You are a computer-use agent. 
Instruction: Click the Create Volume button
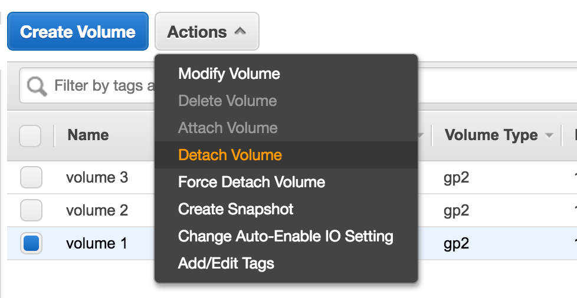78,32
